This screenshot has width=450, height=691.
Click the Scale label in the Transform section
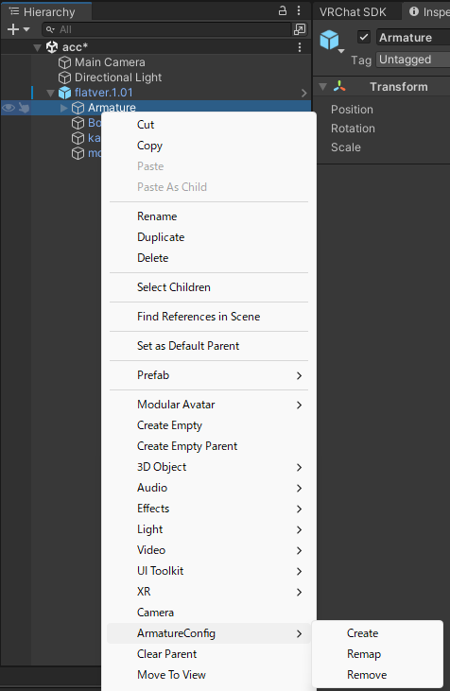346,147
